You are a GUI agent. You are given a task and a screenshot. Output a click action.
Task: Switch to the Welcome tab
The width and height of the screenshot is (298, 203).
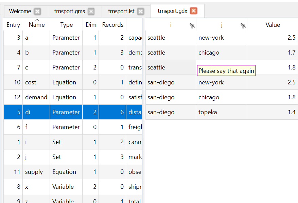(20, 11)
